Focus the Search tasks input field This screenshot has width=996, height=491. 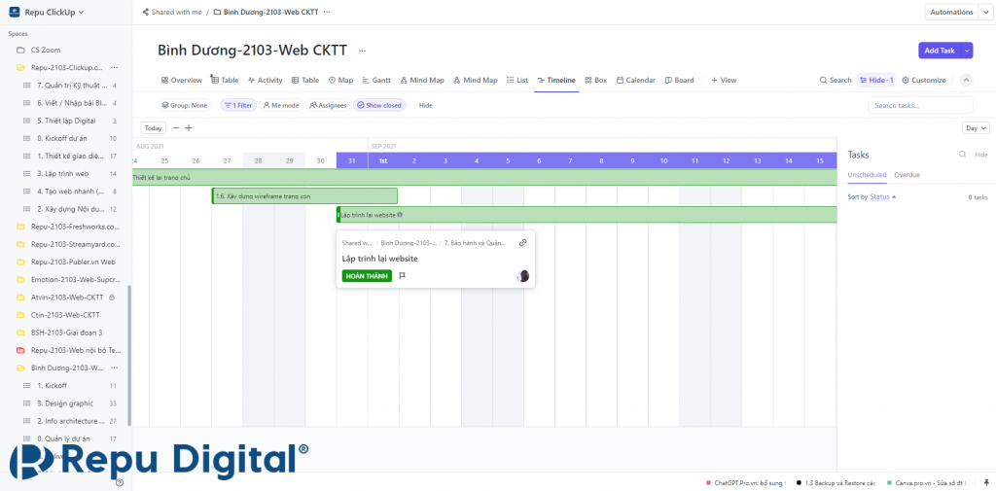tap(920, 105)
